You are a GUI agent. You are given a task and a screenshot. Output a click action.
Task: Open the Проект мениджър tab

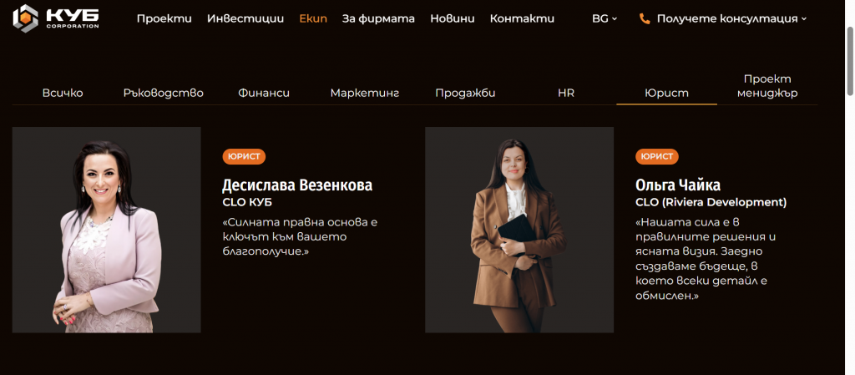click(x=767, y=86)
